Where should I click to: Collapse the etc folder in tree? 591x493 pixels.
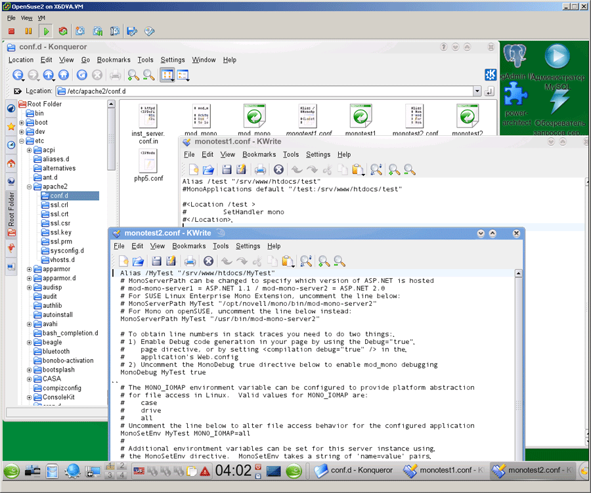22,141
